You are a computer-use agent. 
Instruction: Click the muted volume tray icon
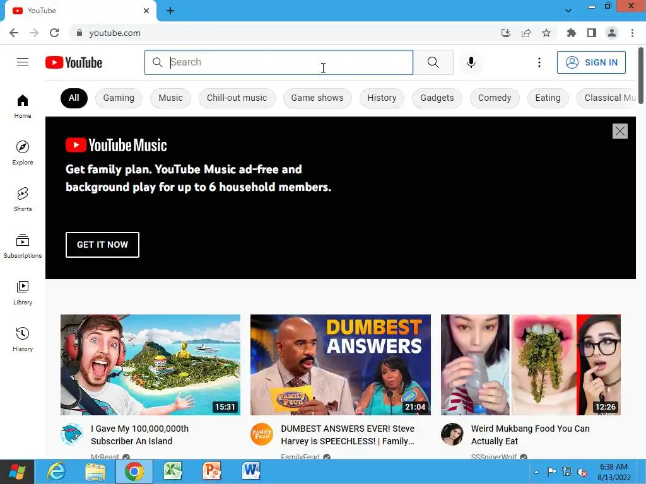click(582, 472)
